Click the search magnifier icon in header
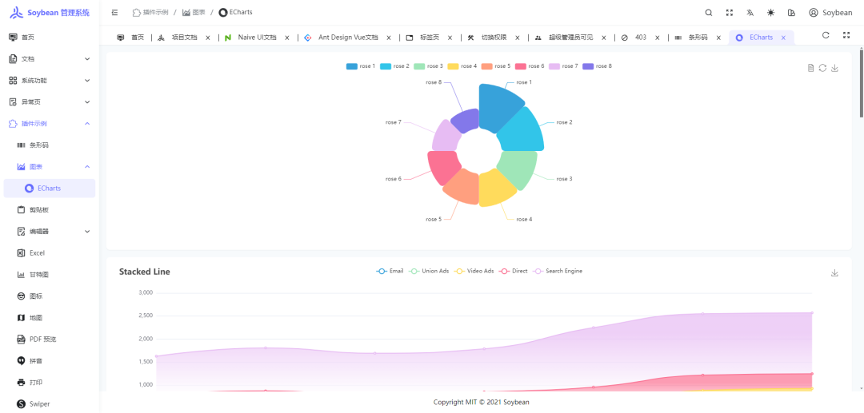This screenshot has height=413, width=864. click(x=709, y=13)
